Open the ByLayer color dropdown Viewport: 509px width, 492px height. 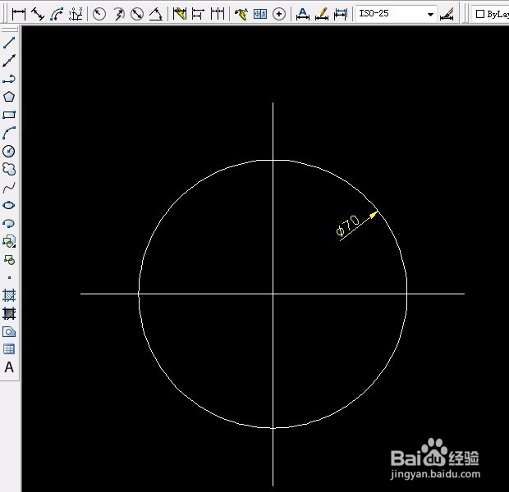(490, 14)
